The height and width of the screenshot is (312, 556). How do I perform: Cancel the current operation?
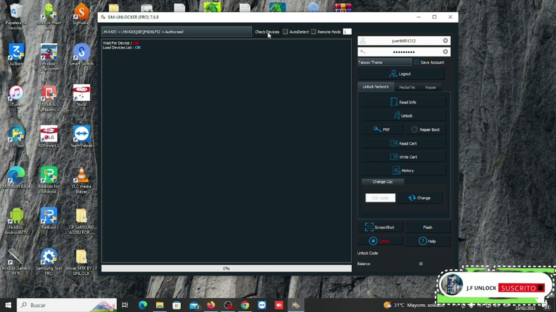pyautogui.click(x=380, y=241)
